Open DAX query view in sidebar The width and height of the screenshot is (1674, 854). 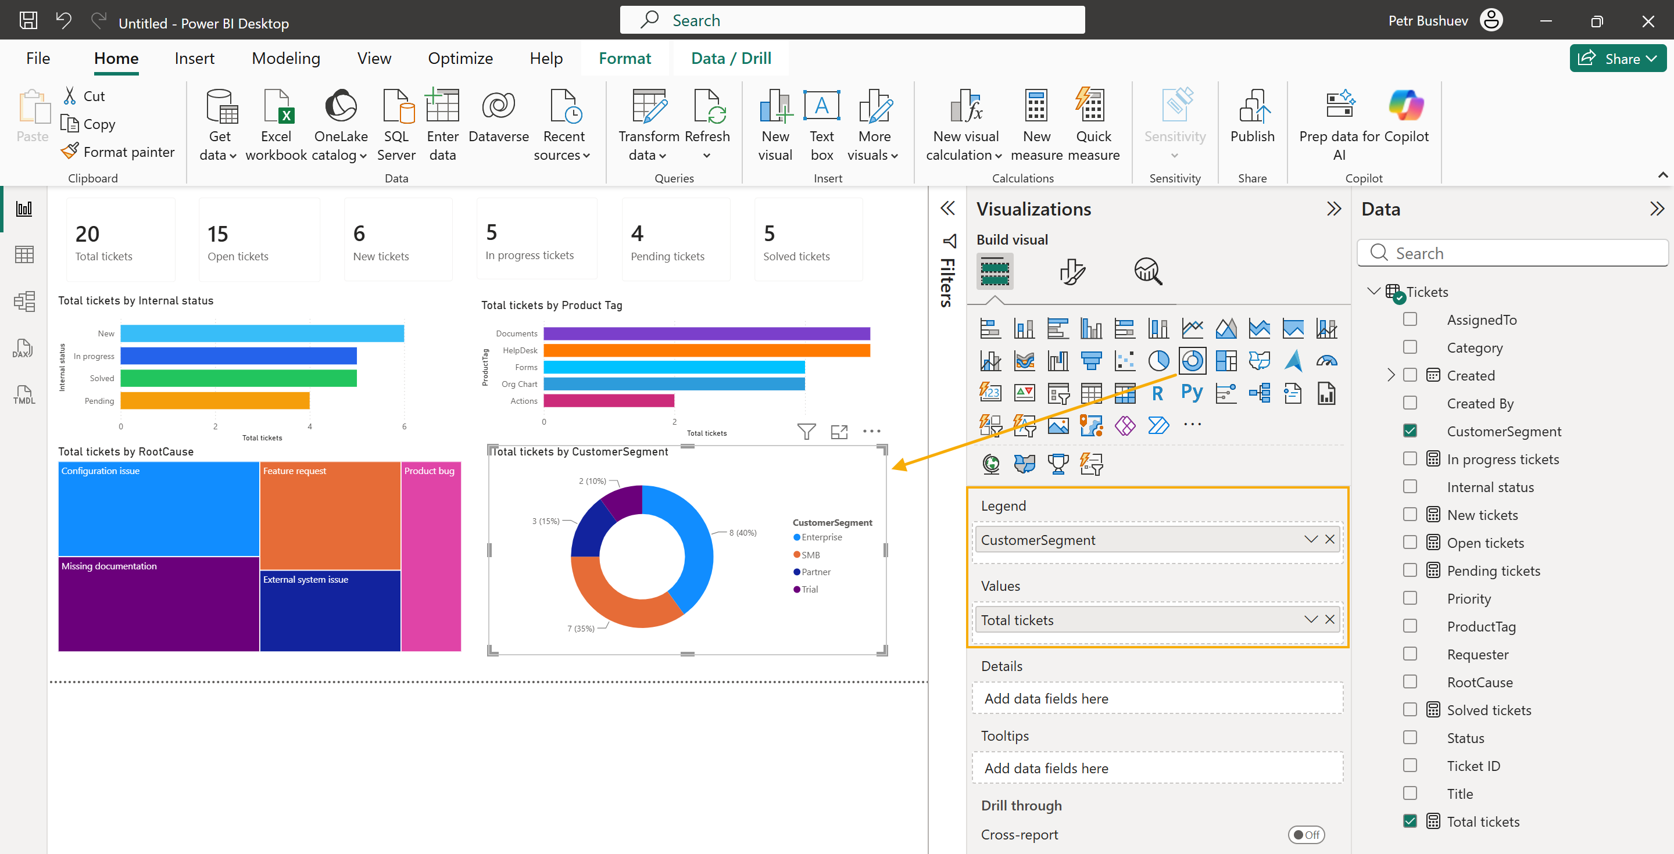pyautogui.click(x=24, y=348)
